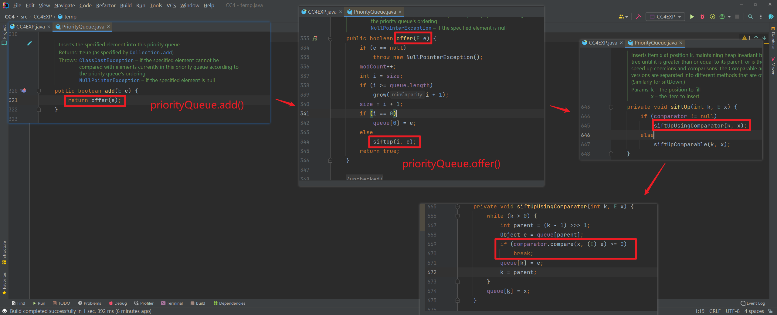777x315 pixels.
Task: Expand the profiler options dropdown arrow
Action: [x=729, y=17]
